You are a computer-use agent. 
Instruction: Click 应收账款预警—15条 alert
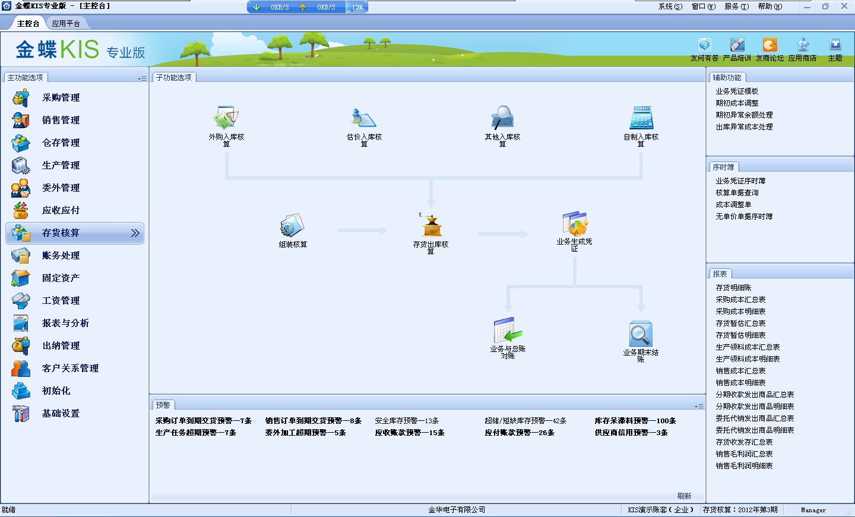coord(410,433)
